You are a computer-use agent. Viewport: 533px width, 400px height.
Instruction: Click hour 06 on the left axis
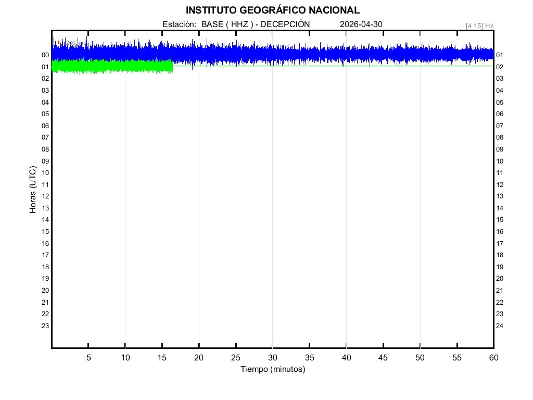(x=45, y=126)
